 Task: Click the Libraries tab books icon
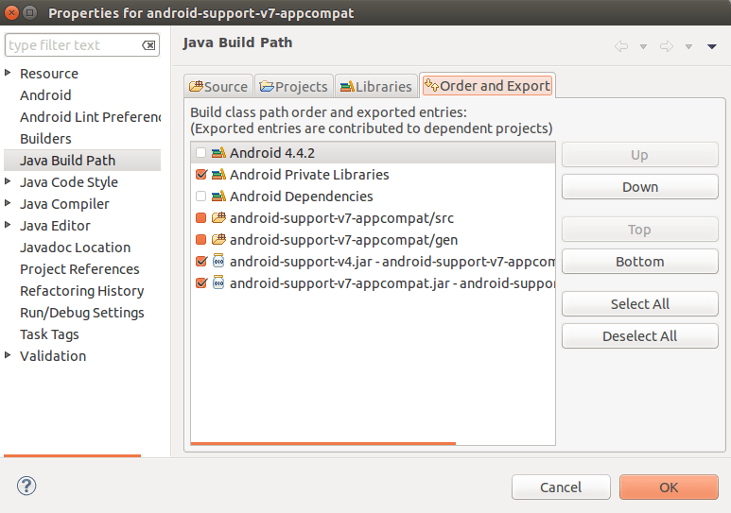pos(347,86)
